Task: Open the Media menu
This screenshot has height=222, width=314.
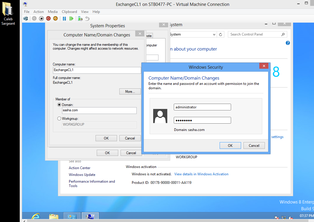Action: click(53, 12)
